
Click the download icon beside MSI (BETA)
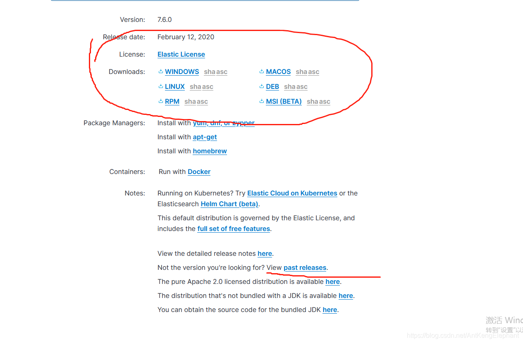click(262, 101)
